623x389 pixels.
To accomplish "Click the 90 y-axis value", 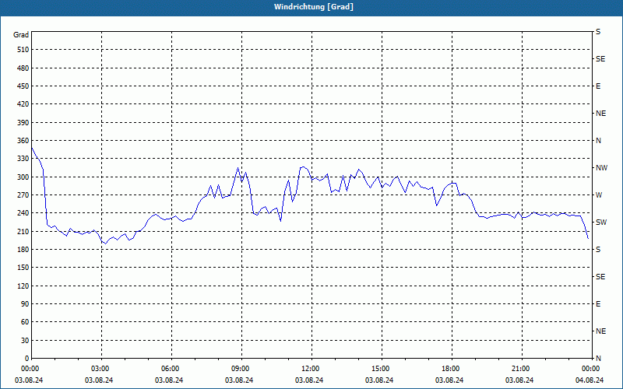I will (x=25, y=304).
